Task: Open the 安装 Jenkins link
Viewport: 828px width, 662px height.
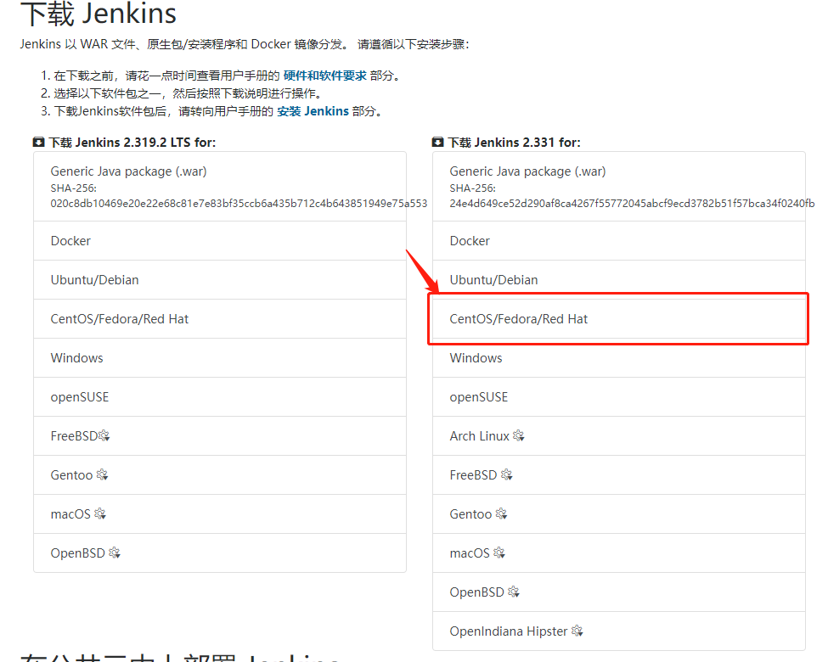Action: [x=313, y=111]
